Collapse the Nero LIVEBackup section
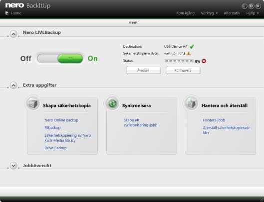Image resolution: width=264 pixels, height=202 pixels. pyautogui.click(x=13, y=34)
